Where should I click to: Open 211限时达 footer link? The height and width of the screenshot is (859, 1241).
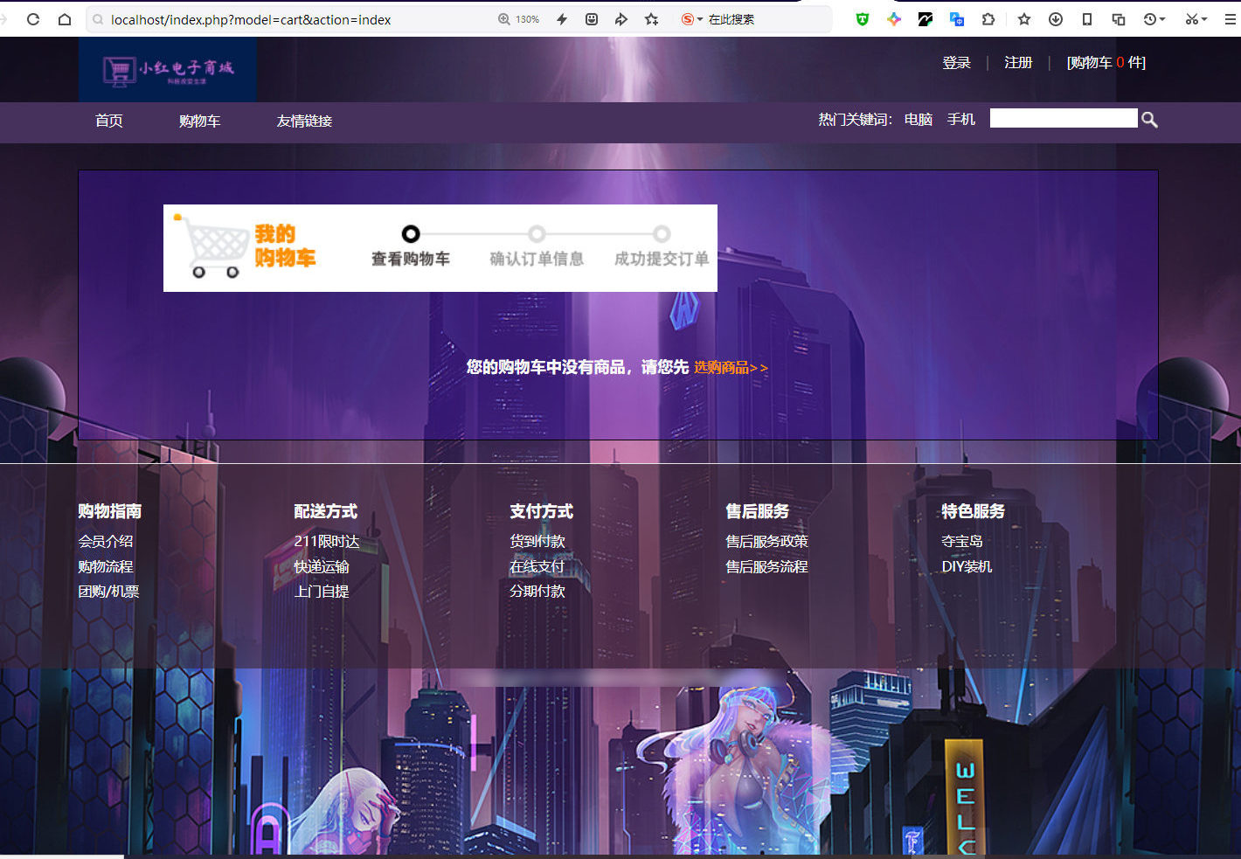tap(327, 542)
